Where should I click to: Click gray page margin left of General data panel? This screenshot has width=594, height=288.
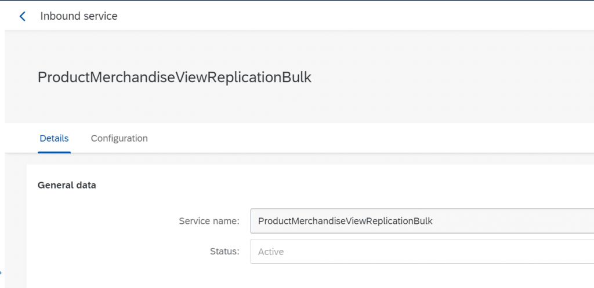[x=16, y=227]
